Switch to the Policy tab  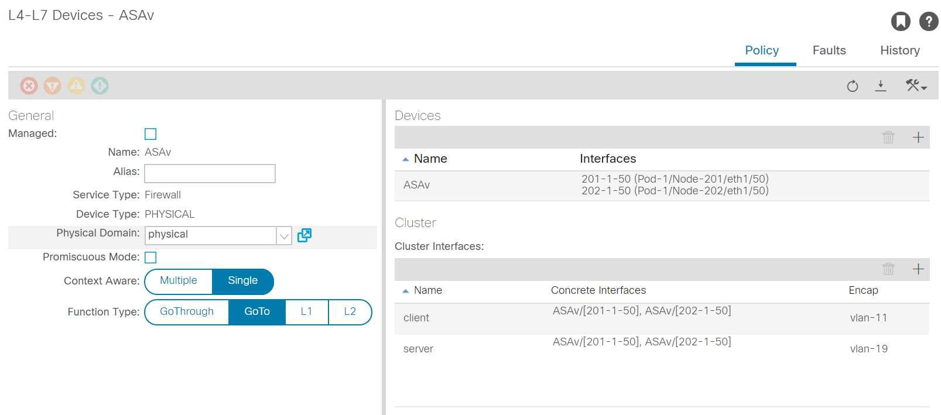tap(762, 50)
